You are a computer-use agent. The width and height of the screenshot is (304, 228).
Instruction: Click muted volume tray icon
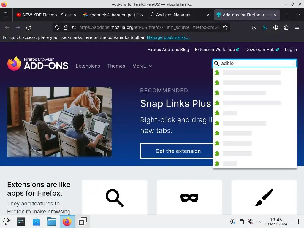(250, 221)
